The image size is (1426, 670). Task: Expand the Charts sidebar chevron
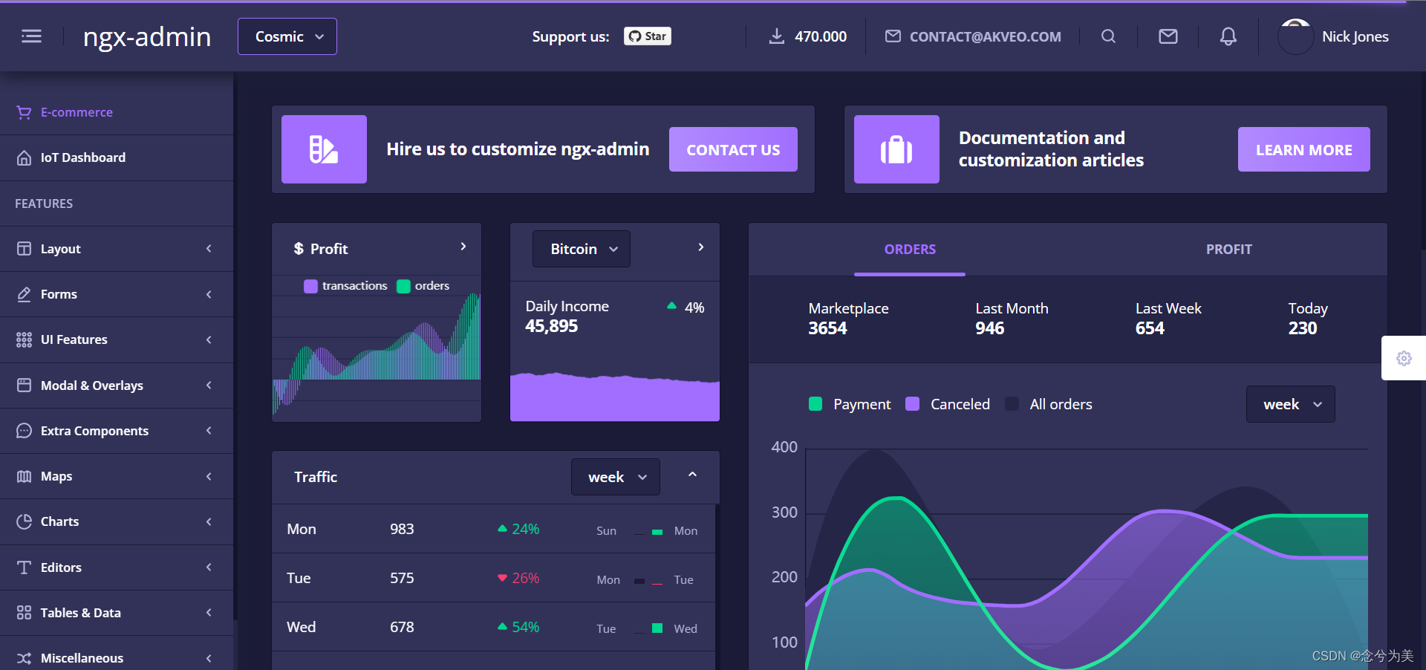(x=209, y=521)
